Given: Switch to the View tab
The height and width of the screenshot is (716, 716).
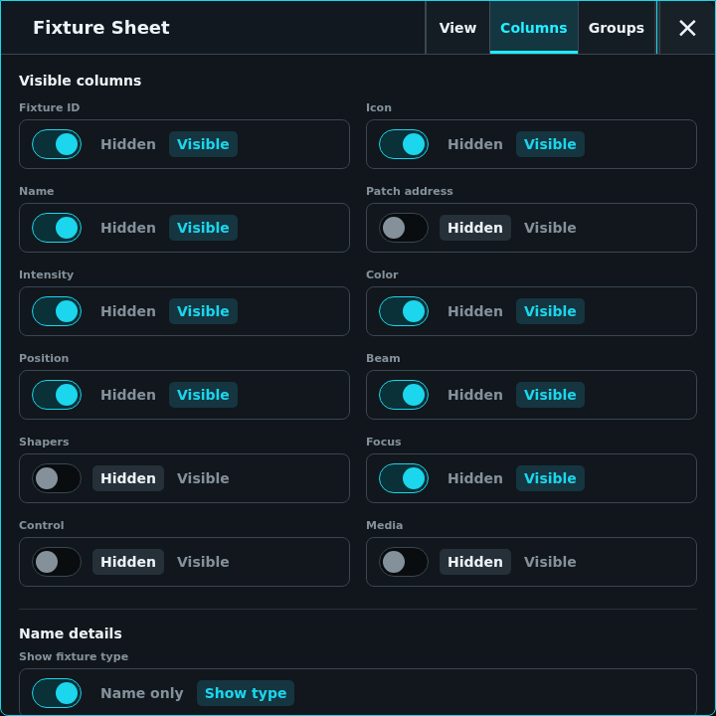Looking at the screenshot, I should coord(457,28).
